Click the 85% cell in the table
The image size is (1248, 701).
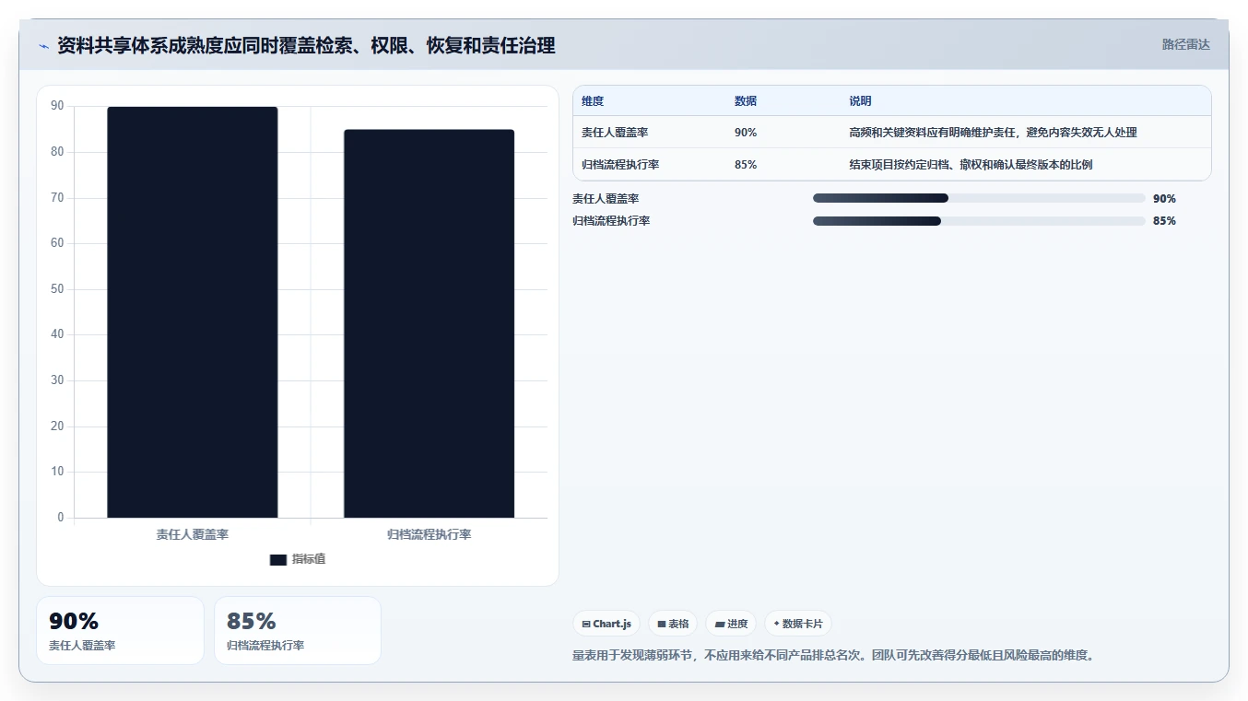click(x=746, y=165)
